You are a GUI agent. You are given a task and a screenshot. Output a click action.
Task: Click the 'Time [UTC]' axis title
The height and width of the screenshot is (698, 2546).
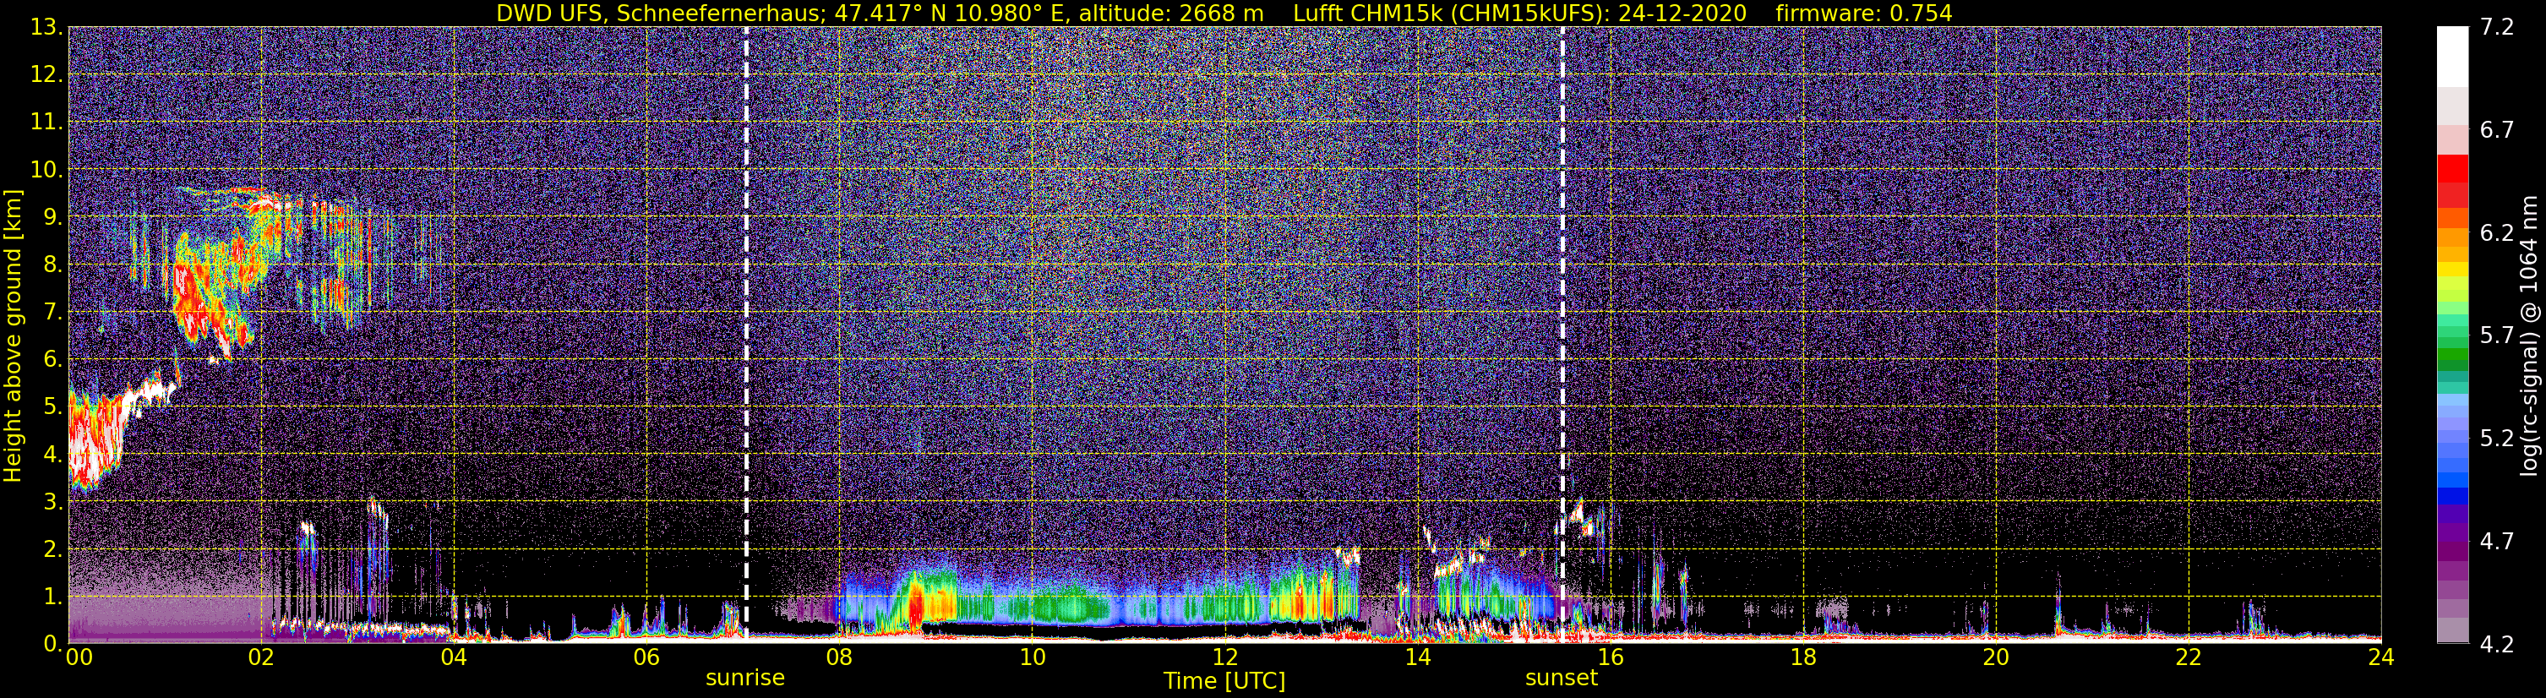click(1224, 681)
